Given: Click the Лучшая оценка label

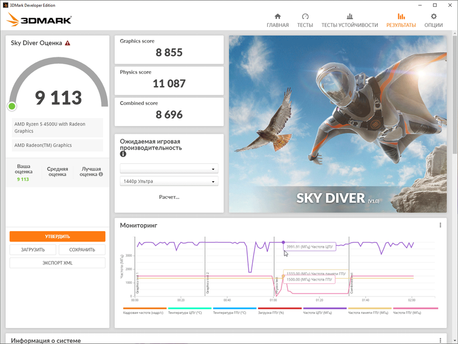Looking at the screenshot, I should (x=90, y=171).
